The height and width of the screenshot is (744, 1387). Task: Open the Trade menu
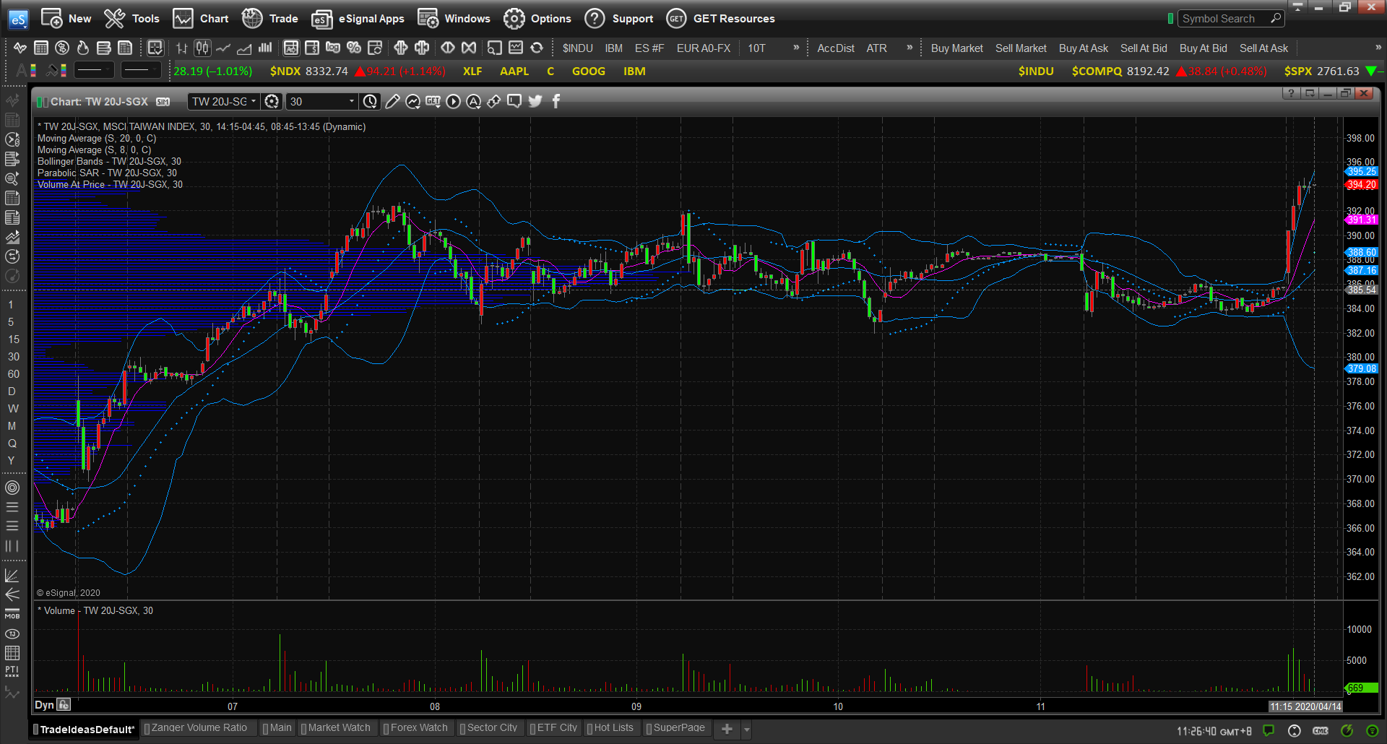tap(269, 19)
